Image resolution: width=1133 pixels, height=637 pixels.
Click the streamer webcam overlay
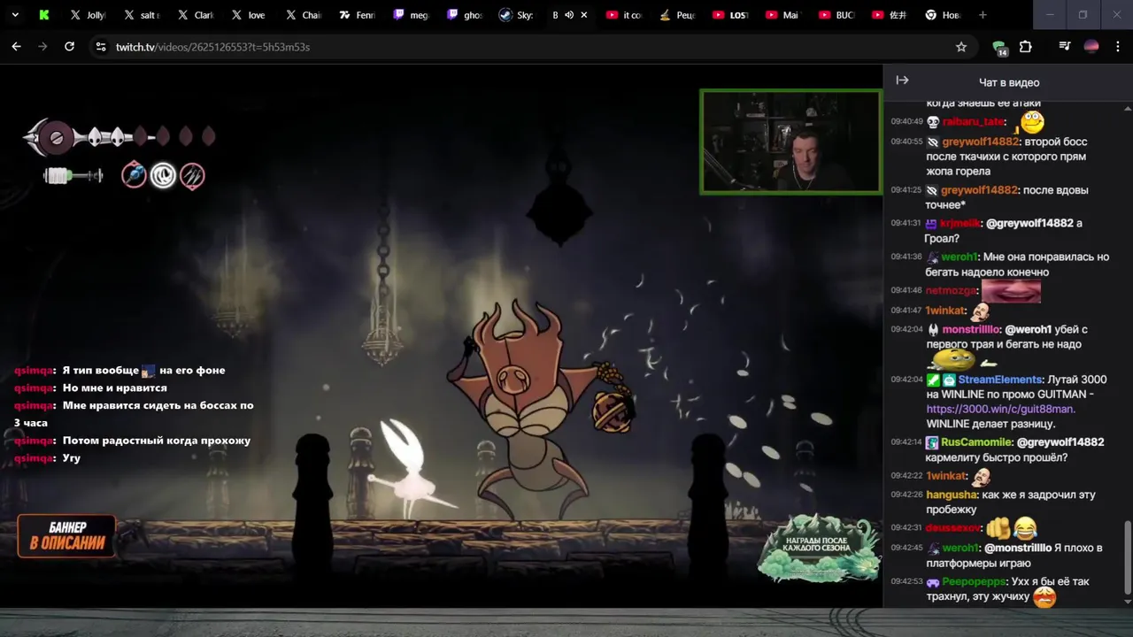pyautogui.click(x=790, y=142)
